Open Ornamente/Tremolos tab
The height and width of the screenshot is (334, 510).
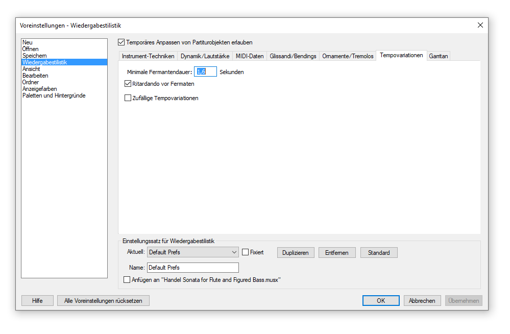click(x=348, y=56)
